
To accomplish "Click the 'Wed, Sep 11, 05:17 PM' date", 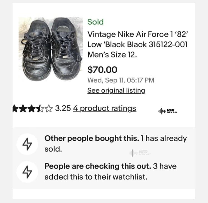I will coord(121,80).
